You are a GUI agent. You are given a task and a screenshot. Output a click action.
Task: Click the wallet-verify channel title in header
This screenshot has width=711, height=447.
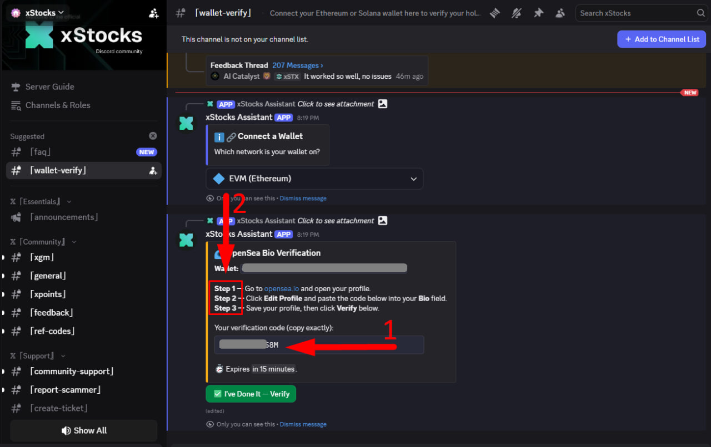pos(223,13)
